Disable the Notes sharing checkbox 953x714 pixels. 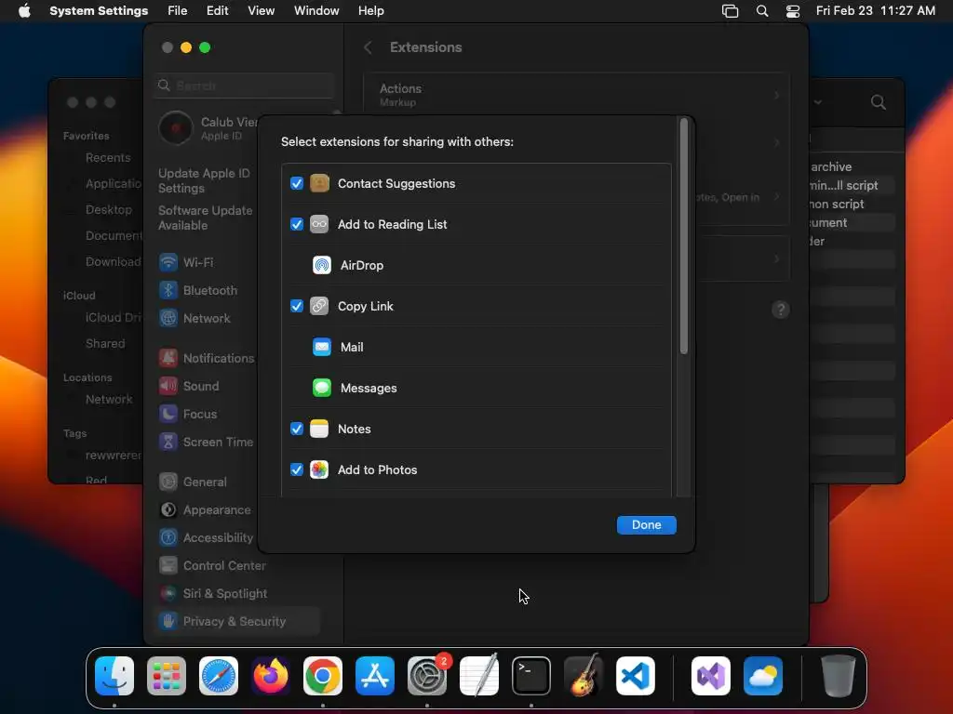(297, 429)
